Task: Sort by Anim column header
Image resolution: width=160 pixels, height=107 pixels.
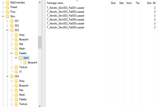Action: [129, 3]
